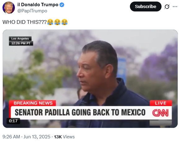Click the first laughing-crying emoji

50,22
